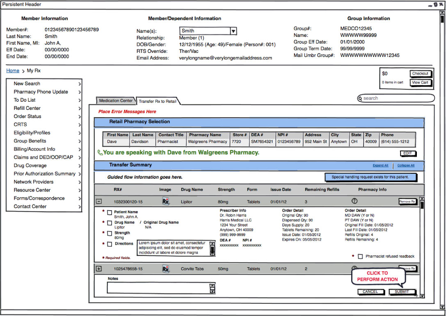Click the Lipitor Rx image icon
This screenshot has width=446, height=316.
pyautogui.click(x=165, y=202)
